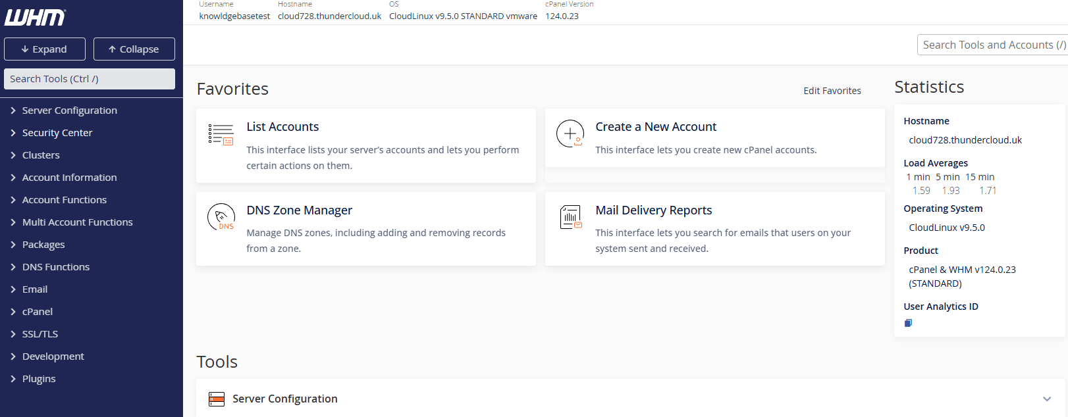Click the username knowldgebasetest in header

234,16
